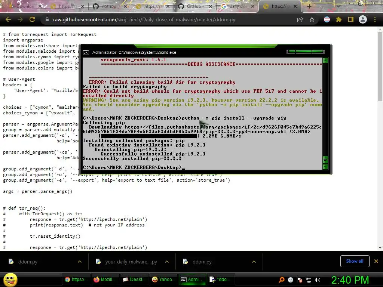
Task: Open the network tray icon
Action: click(309, 280)
